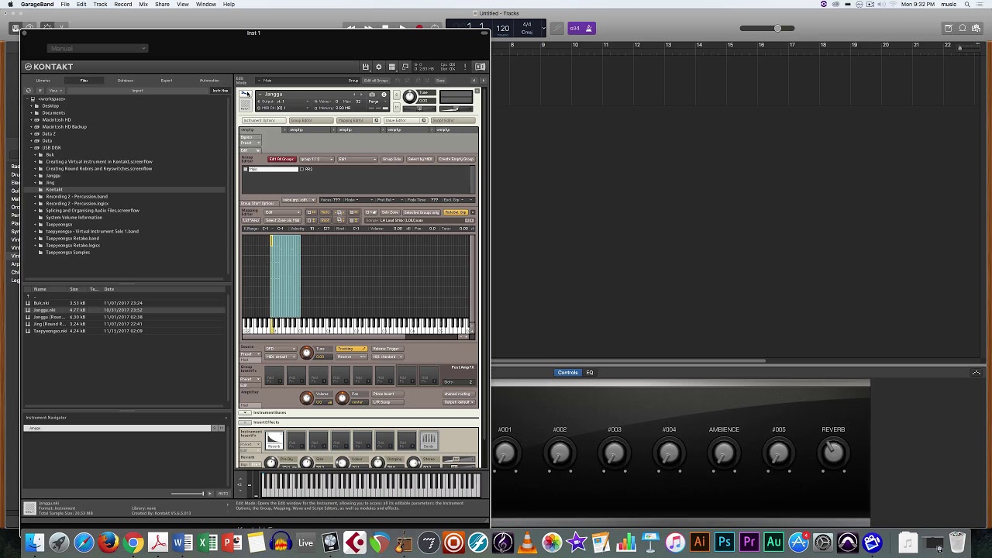Screen dimensions: 992x558
Task: Click the NI logo panel icon at top right of Kontakt
Action: (480, 67)
